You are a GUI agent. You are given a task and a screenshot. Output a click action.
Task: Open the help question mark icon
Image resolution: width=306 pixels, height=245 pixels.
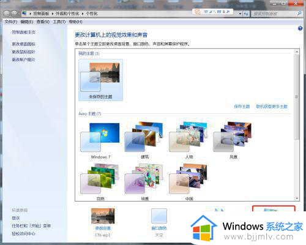coord(300,28)
